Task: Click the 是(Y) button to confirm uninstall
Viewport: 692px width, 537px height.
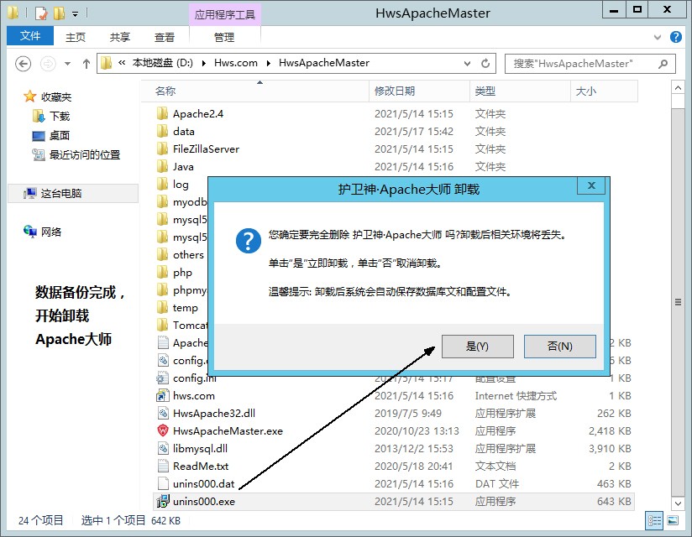Action: coord(477,347)
